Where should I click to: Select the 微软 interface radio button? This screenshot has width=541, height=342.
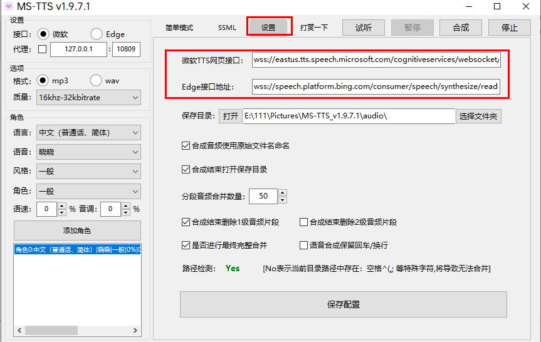pos(43,34)
